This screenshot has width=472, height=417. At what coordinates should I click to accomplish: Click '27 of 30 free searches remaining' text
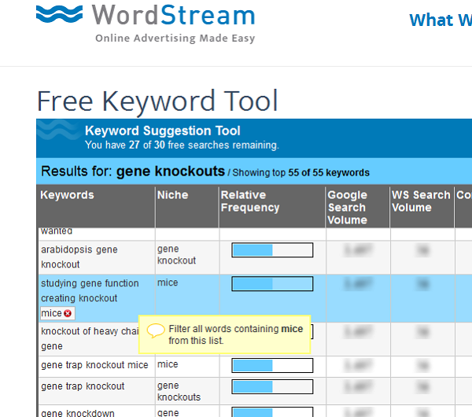point(204,145)
